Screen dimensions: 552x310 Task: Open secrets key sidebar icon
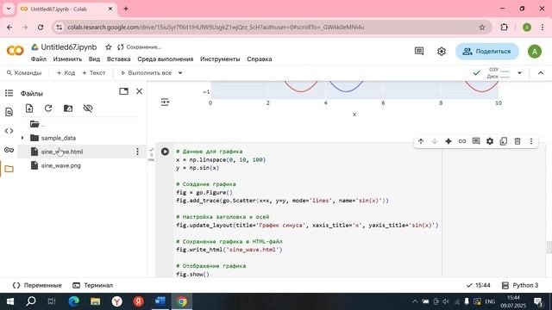[x=9, y=150]
